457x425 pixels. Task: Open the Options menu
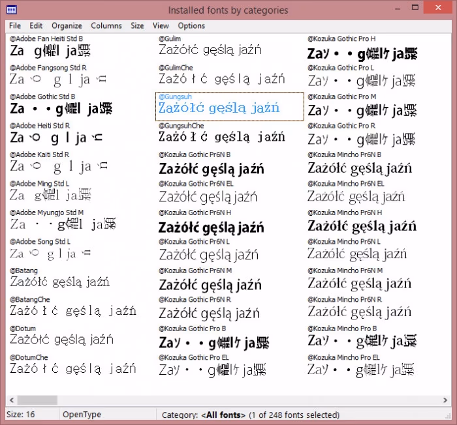(191, 26)
